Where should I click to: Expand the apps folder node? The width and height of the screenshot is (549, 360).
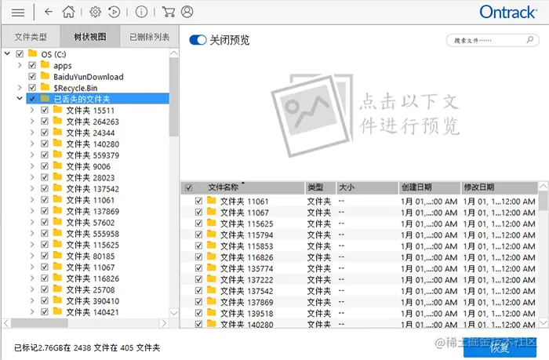(x=20, y=65)
